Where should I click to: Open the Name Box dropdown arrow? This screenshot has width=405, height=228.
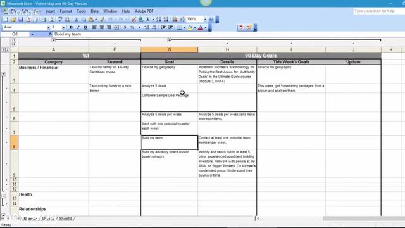coord(32,34)
